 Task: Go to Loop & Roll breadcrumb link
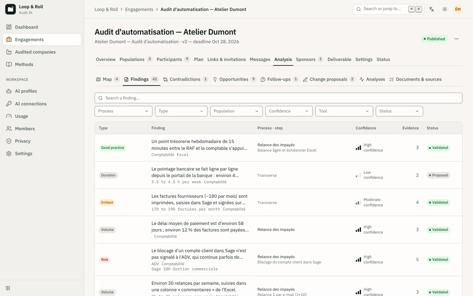pyautogui.click(x=106, y=9)
